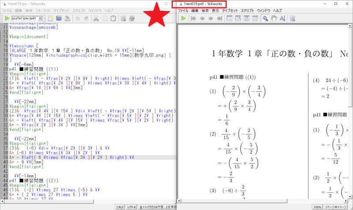Open 検索 menu in the PDF window
This screenshot has width=353, height=210.
point(205,11)
